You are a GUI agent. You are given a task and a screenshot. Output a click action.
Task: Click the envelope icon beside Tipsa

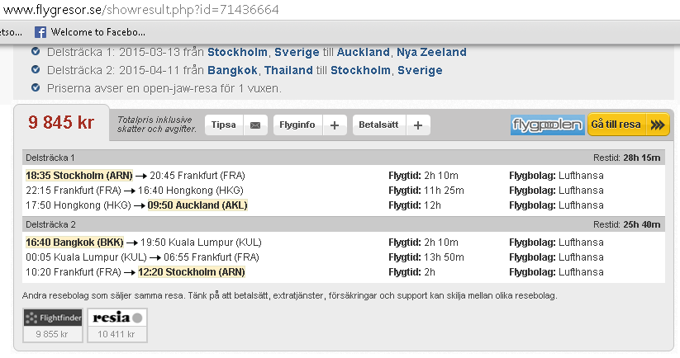coord(254,125)
